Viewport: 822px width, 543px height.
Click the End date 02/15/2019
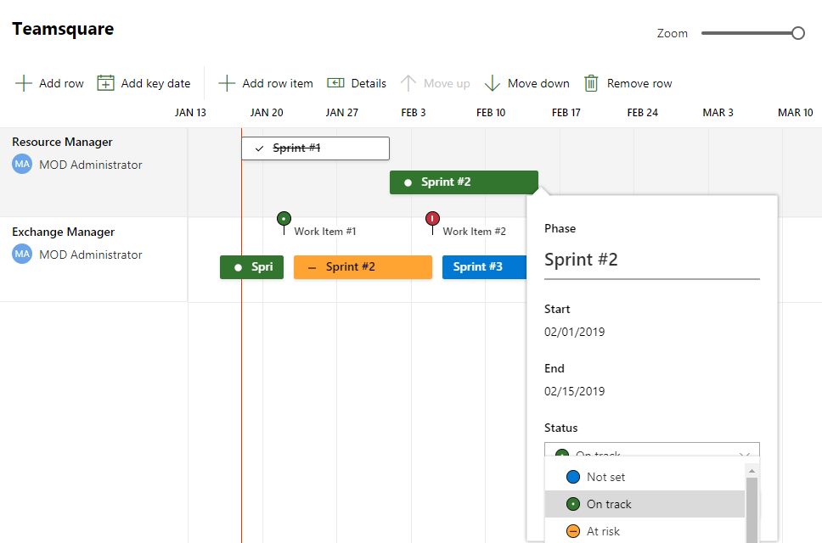[x=575, y=391]
